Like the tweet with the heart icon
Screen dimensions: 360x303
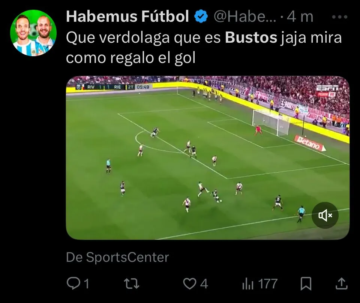tap(190, 284)
